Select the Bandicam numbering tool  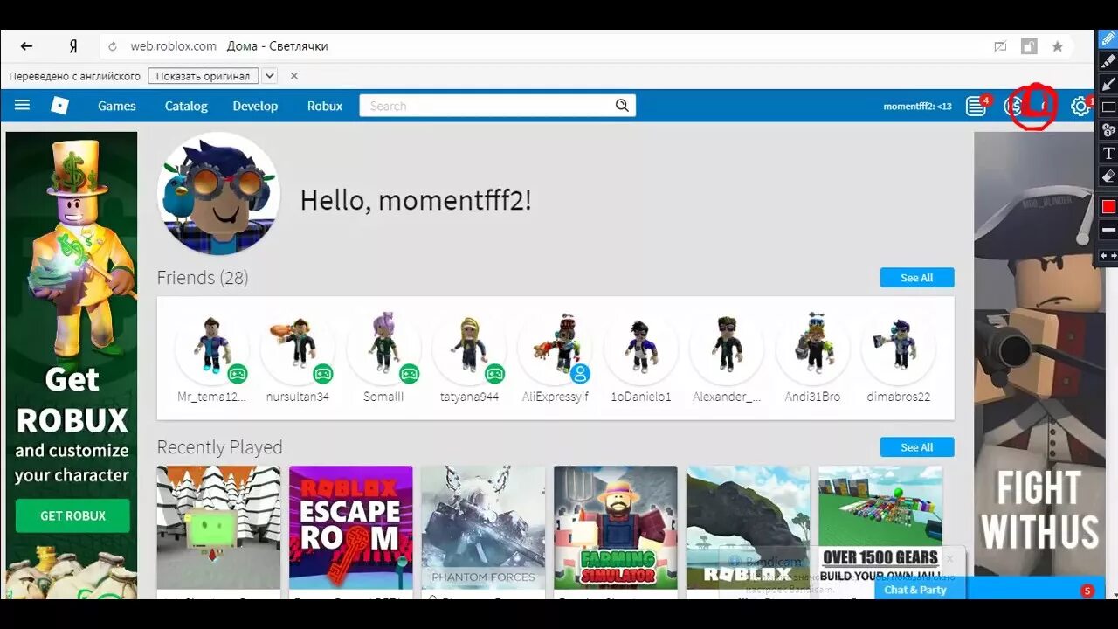[x=1108, y=130]
